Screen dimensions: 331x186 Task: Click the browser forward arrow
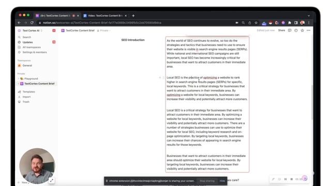coord(25,23)
